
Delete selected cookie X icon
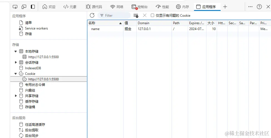coord(145,15)
